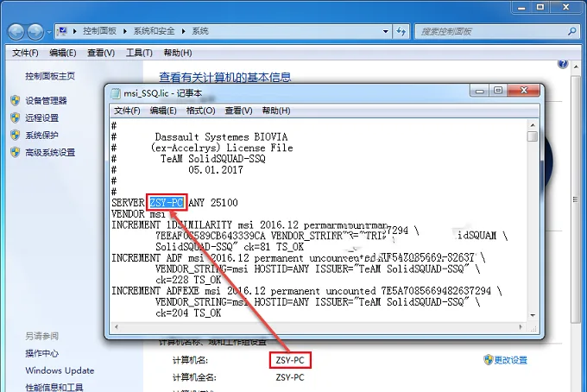Click Notepad horizontal scrollbar right arrow
Viewport: 587px width, 392px height.
[521, 327]
